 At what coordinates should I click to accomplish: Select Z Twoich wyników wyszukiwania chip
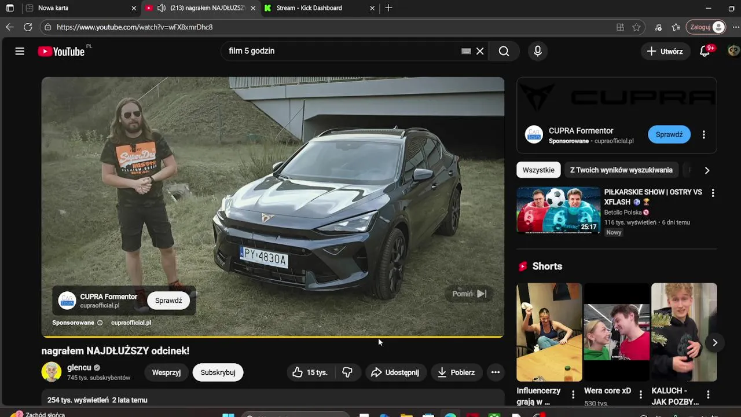[x=621, y=170]
